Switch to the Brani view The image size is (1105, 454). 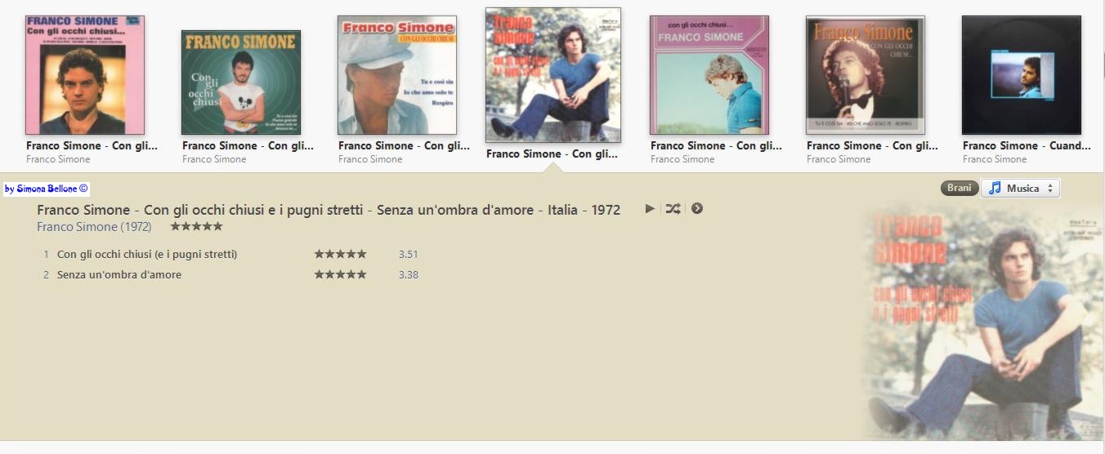coord(959,188)
